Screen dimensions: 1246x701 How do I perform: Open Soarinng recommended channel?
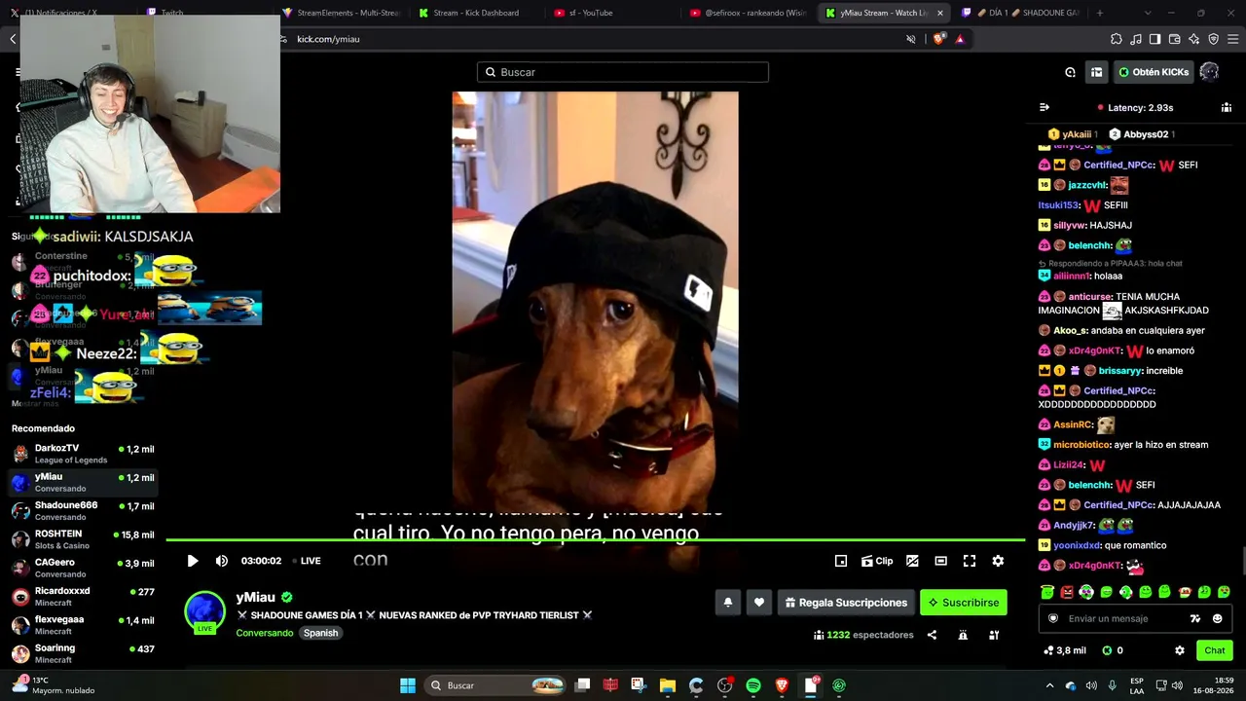(83, 653)
